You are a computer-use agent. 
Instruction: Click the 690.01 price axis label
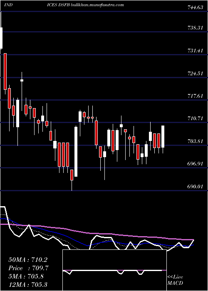pyautogui.click(x=195, y=187)
